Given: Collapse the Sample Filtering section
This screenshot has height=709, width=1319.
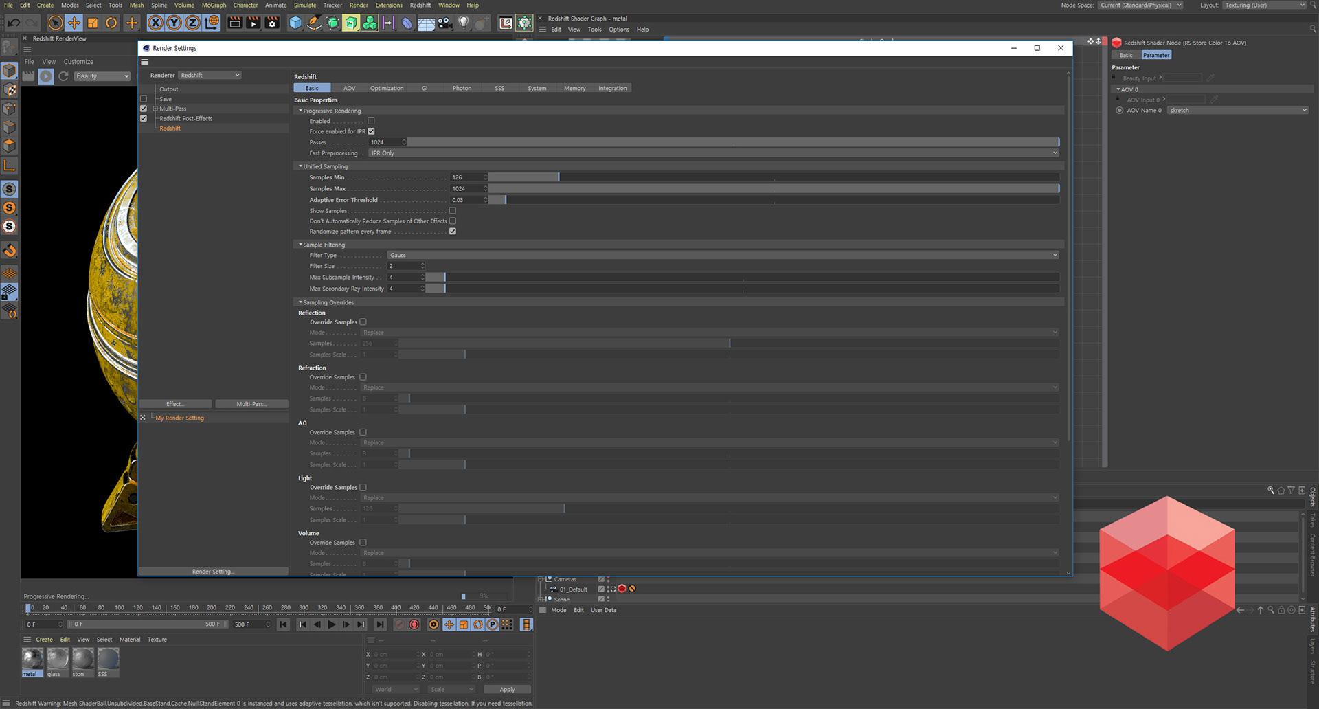Looking at the screenshot, I should click(x=301, y=245).
